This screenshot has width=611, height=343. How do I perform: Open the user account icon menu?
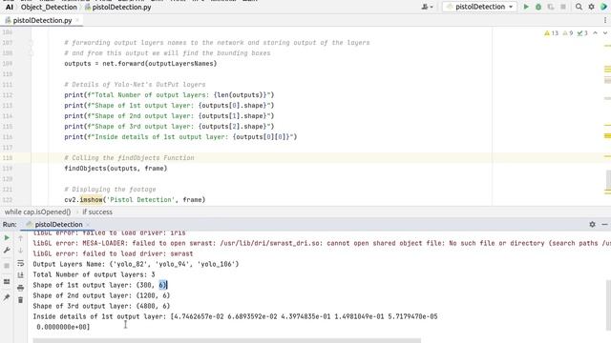427,7
